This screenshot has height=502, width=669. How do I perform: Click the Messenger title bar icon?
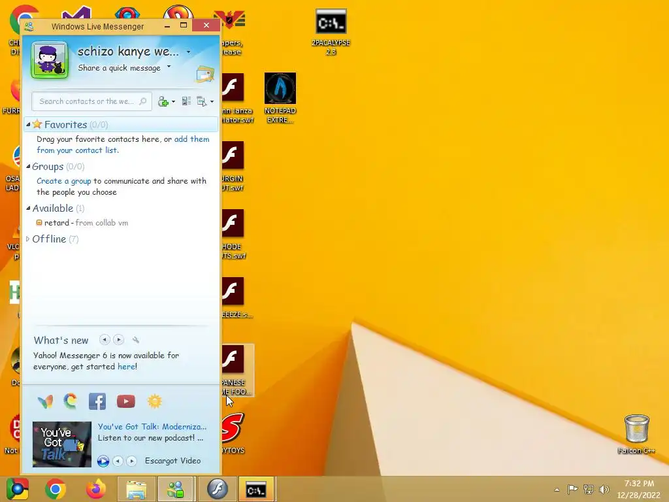click(29, 26)
